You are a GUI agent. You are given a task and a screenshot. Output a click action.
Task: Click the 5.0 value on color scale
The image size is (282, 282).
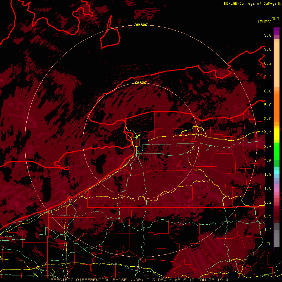point(268,119)
